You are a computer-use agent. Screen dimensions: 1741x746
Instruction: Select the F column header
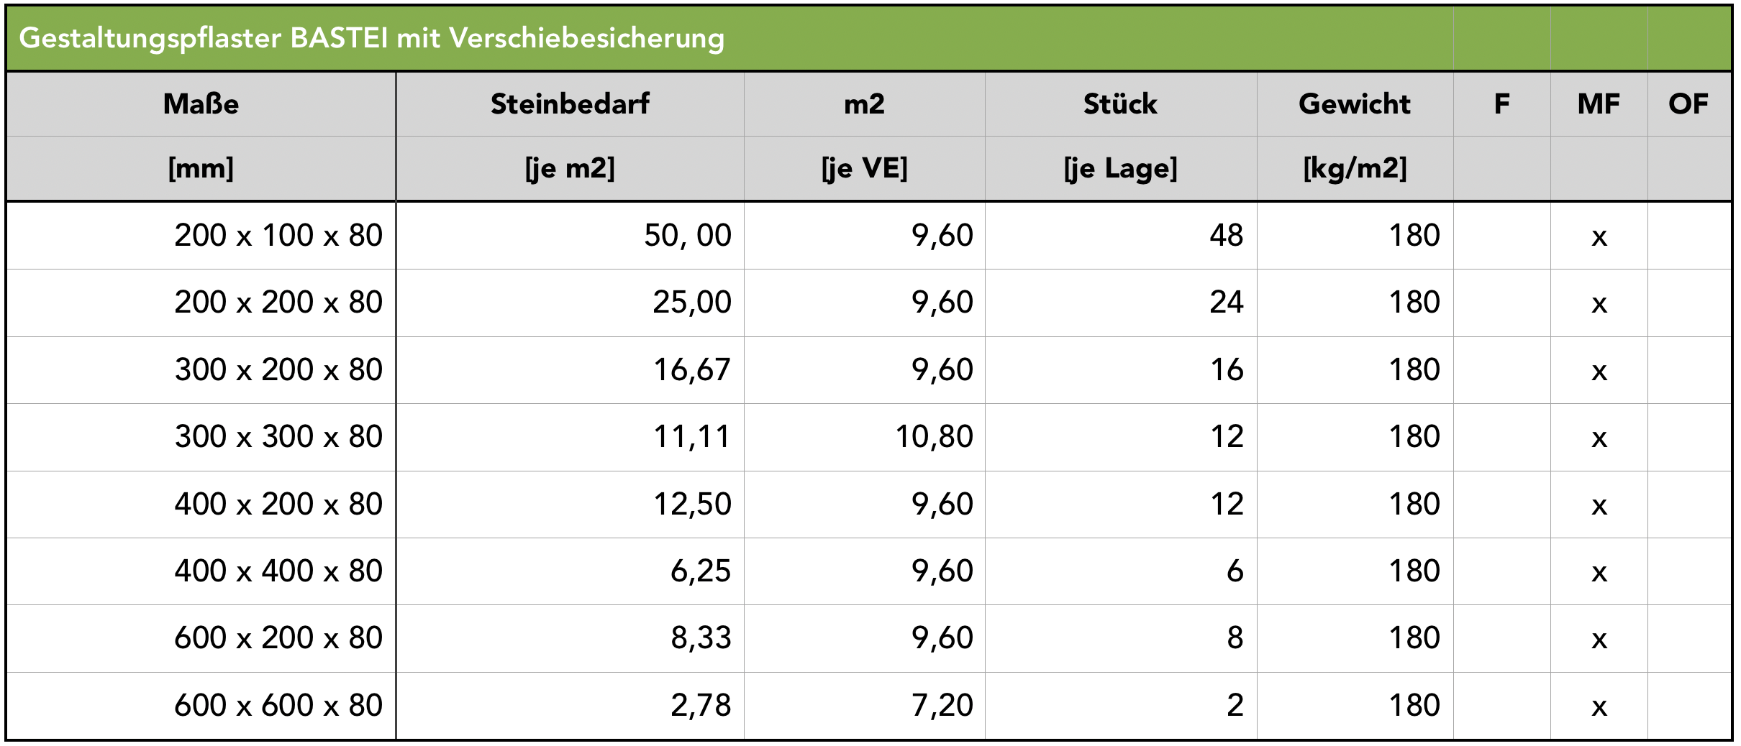[x=1501, y=104]
